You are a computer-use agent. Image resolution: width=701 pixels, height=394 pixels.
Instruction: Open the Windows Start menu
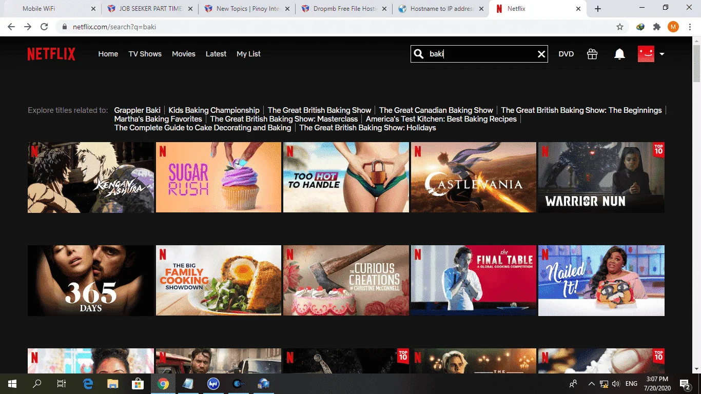click(x=12, y=384)
